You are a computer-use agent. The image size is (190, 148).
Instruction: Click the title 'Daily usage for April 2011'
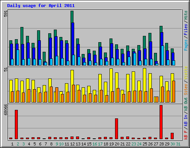click(41, 6)
